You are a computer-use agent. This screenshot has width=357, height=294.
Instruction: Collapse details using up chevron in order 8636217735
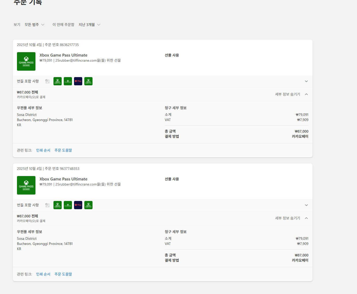306,94
